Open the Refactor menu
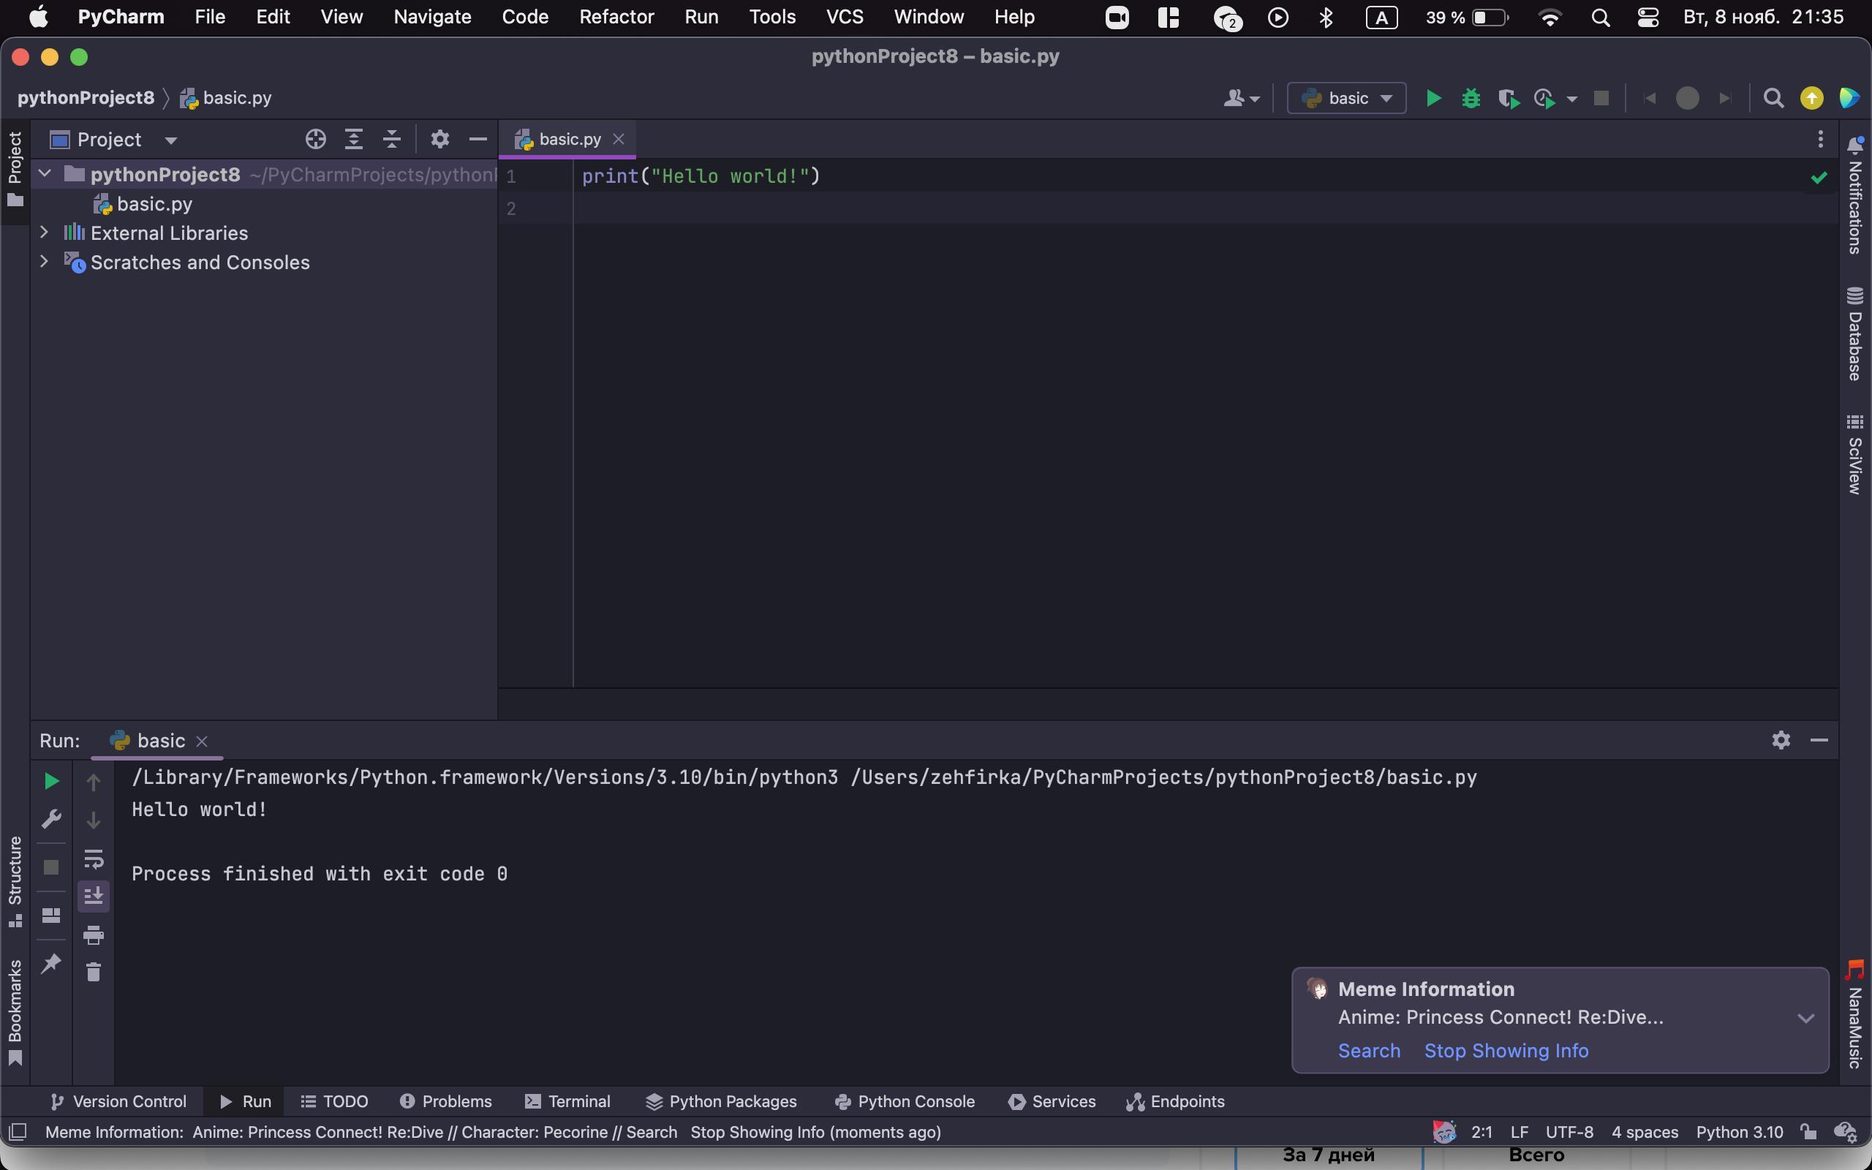The height and width of the screenshot is (1170, 1872). click(616, 17)
